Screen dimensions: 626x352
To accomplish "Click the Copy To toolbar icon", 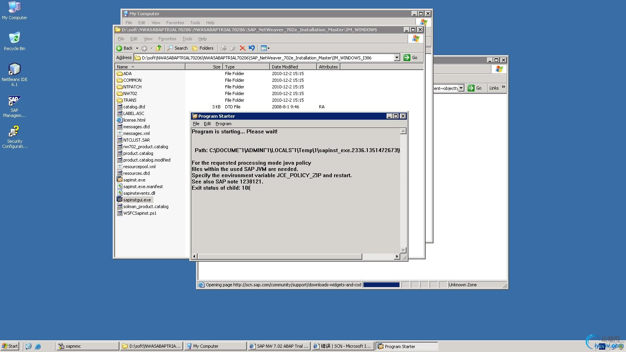I will click(x=233, y=48).
